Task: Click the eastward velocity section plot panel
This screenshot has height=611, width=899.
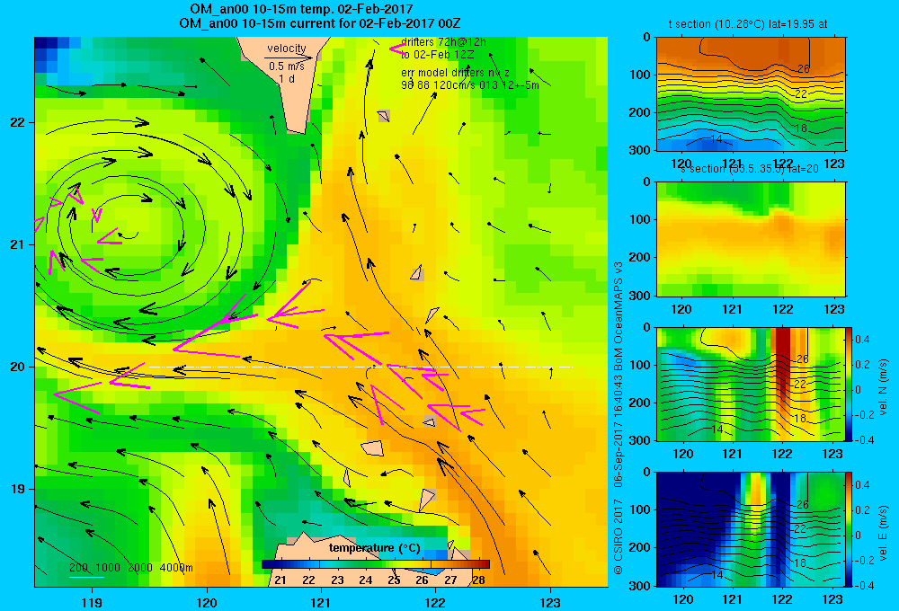Action: click(751, 529)
